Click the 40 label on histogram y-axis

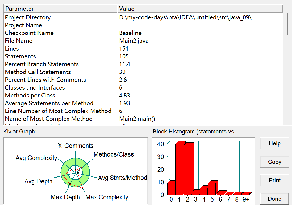tap(160, 144)
